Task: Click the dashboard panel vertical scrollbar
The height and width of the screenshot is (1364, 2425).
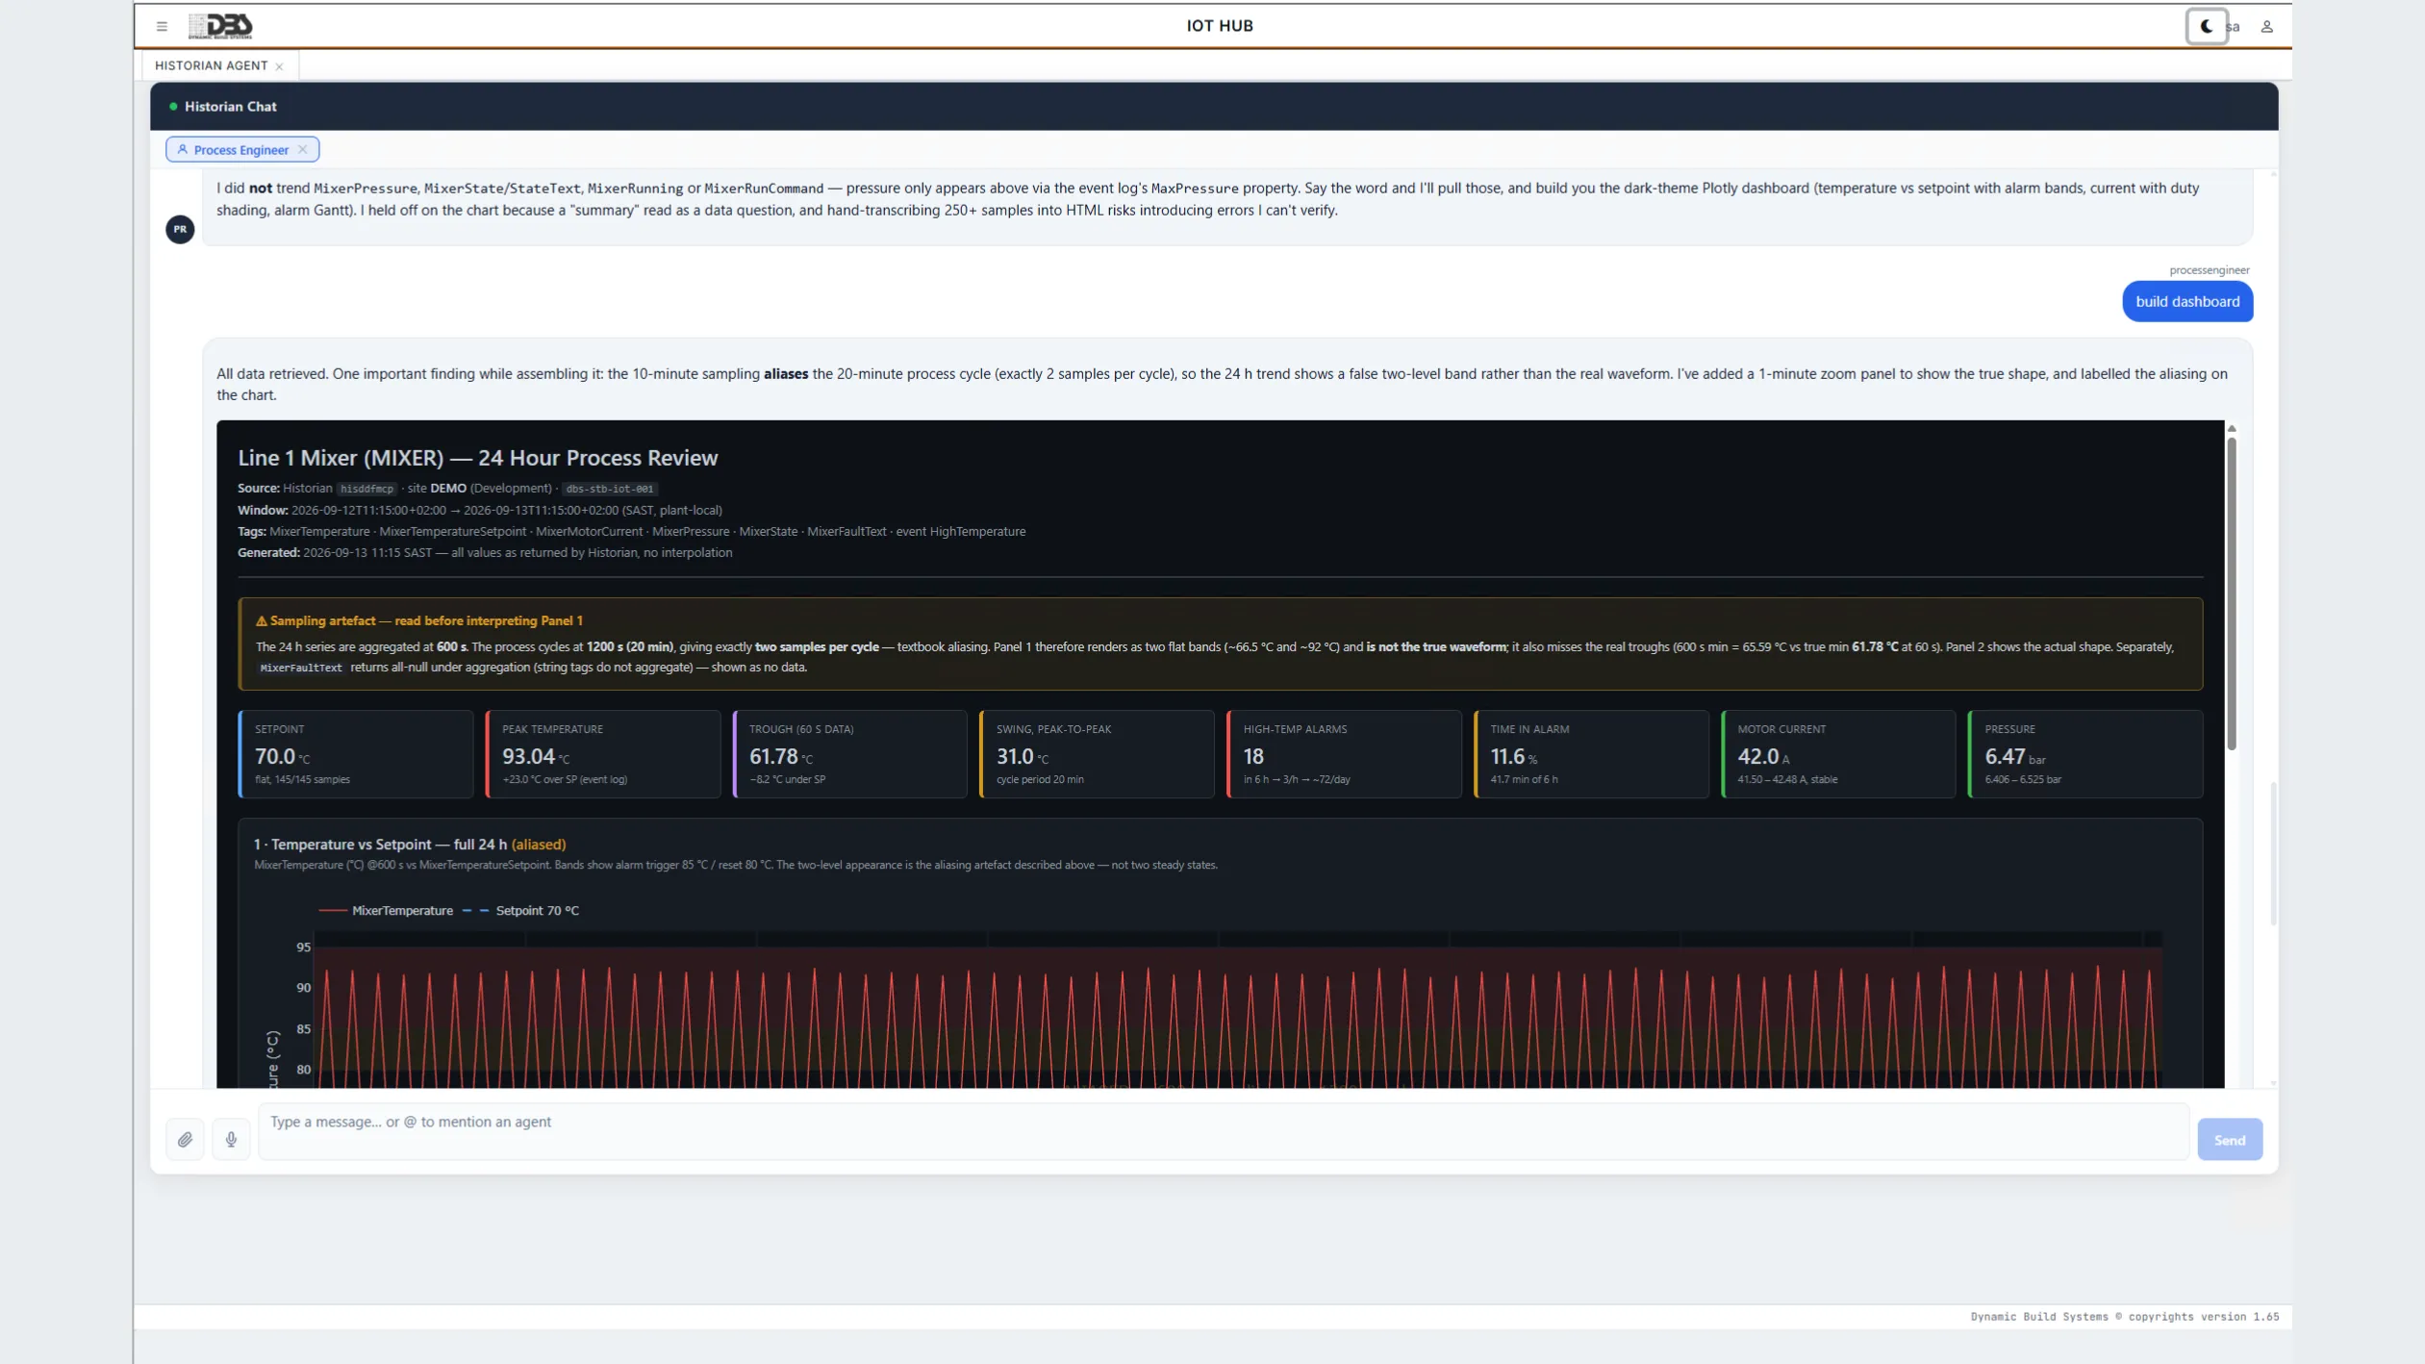Action: pyautogui.click(x=2232, y=594)
